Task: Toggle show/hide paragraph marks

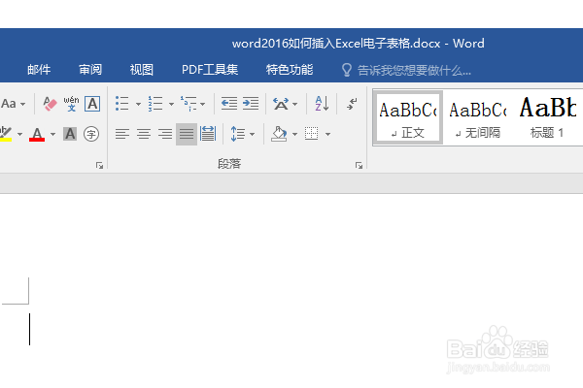Action: (352, 104)
